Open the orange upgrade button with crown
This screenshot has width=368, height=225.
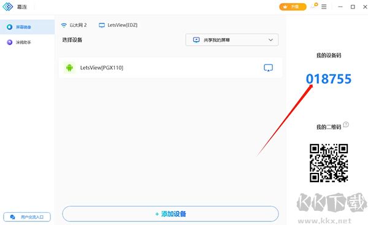point(293,7)
